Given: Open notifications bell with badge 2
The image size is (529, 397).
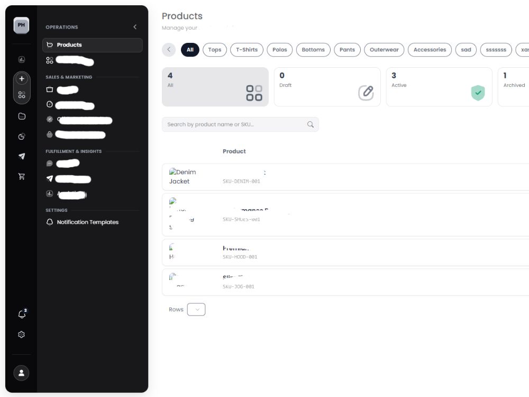Looking at the screenshot, I should point(22,314).
